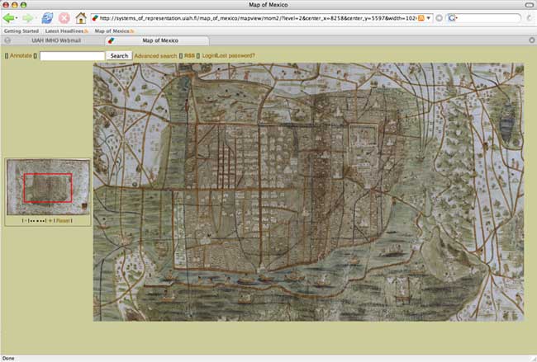Open the Getting Started bookmark
The height and width of the screenshot is (362, 537).
click(21, 31)
